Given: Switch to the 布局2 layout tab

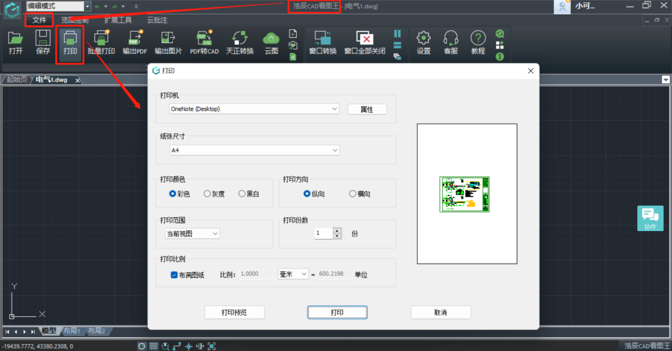Looking at the screenshot, I should point(97,331).
